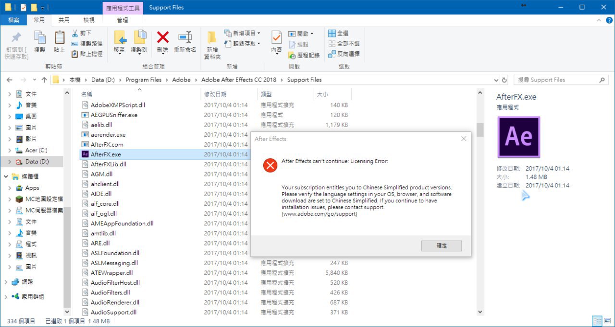The height and width of the screenshot is (327, 615).
Task: Expand the Data (D:) tree node
Action: [10, 162]
